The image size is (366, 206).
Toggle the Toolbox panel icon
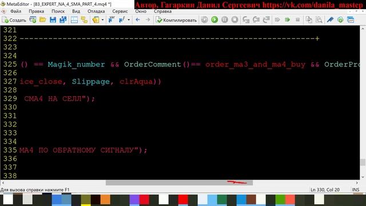coord(84,20)
